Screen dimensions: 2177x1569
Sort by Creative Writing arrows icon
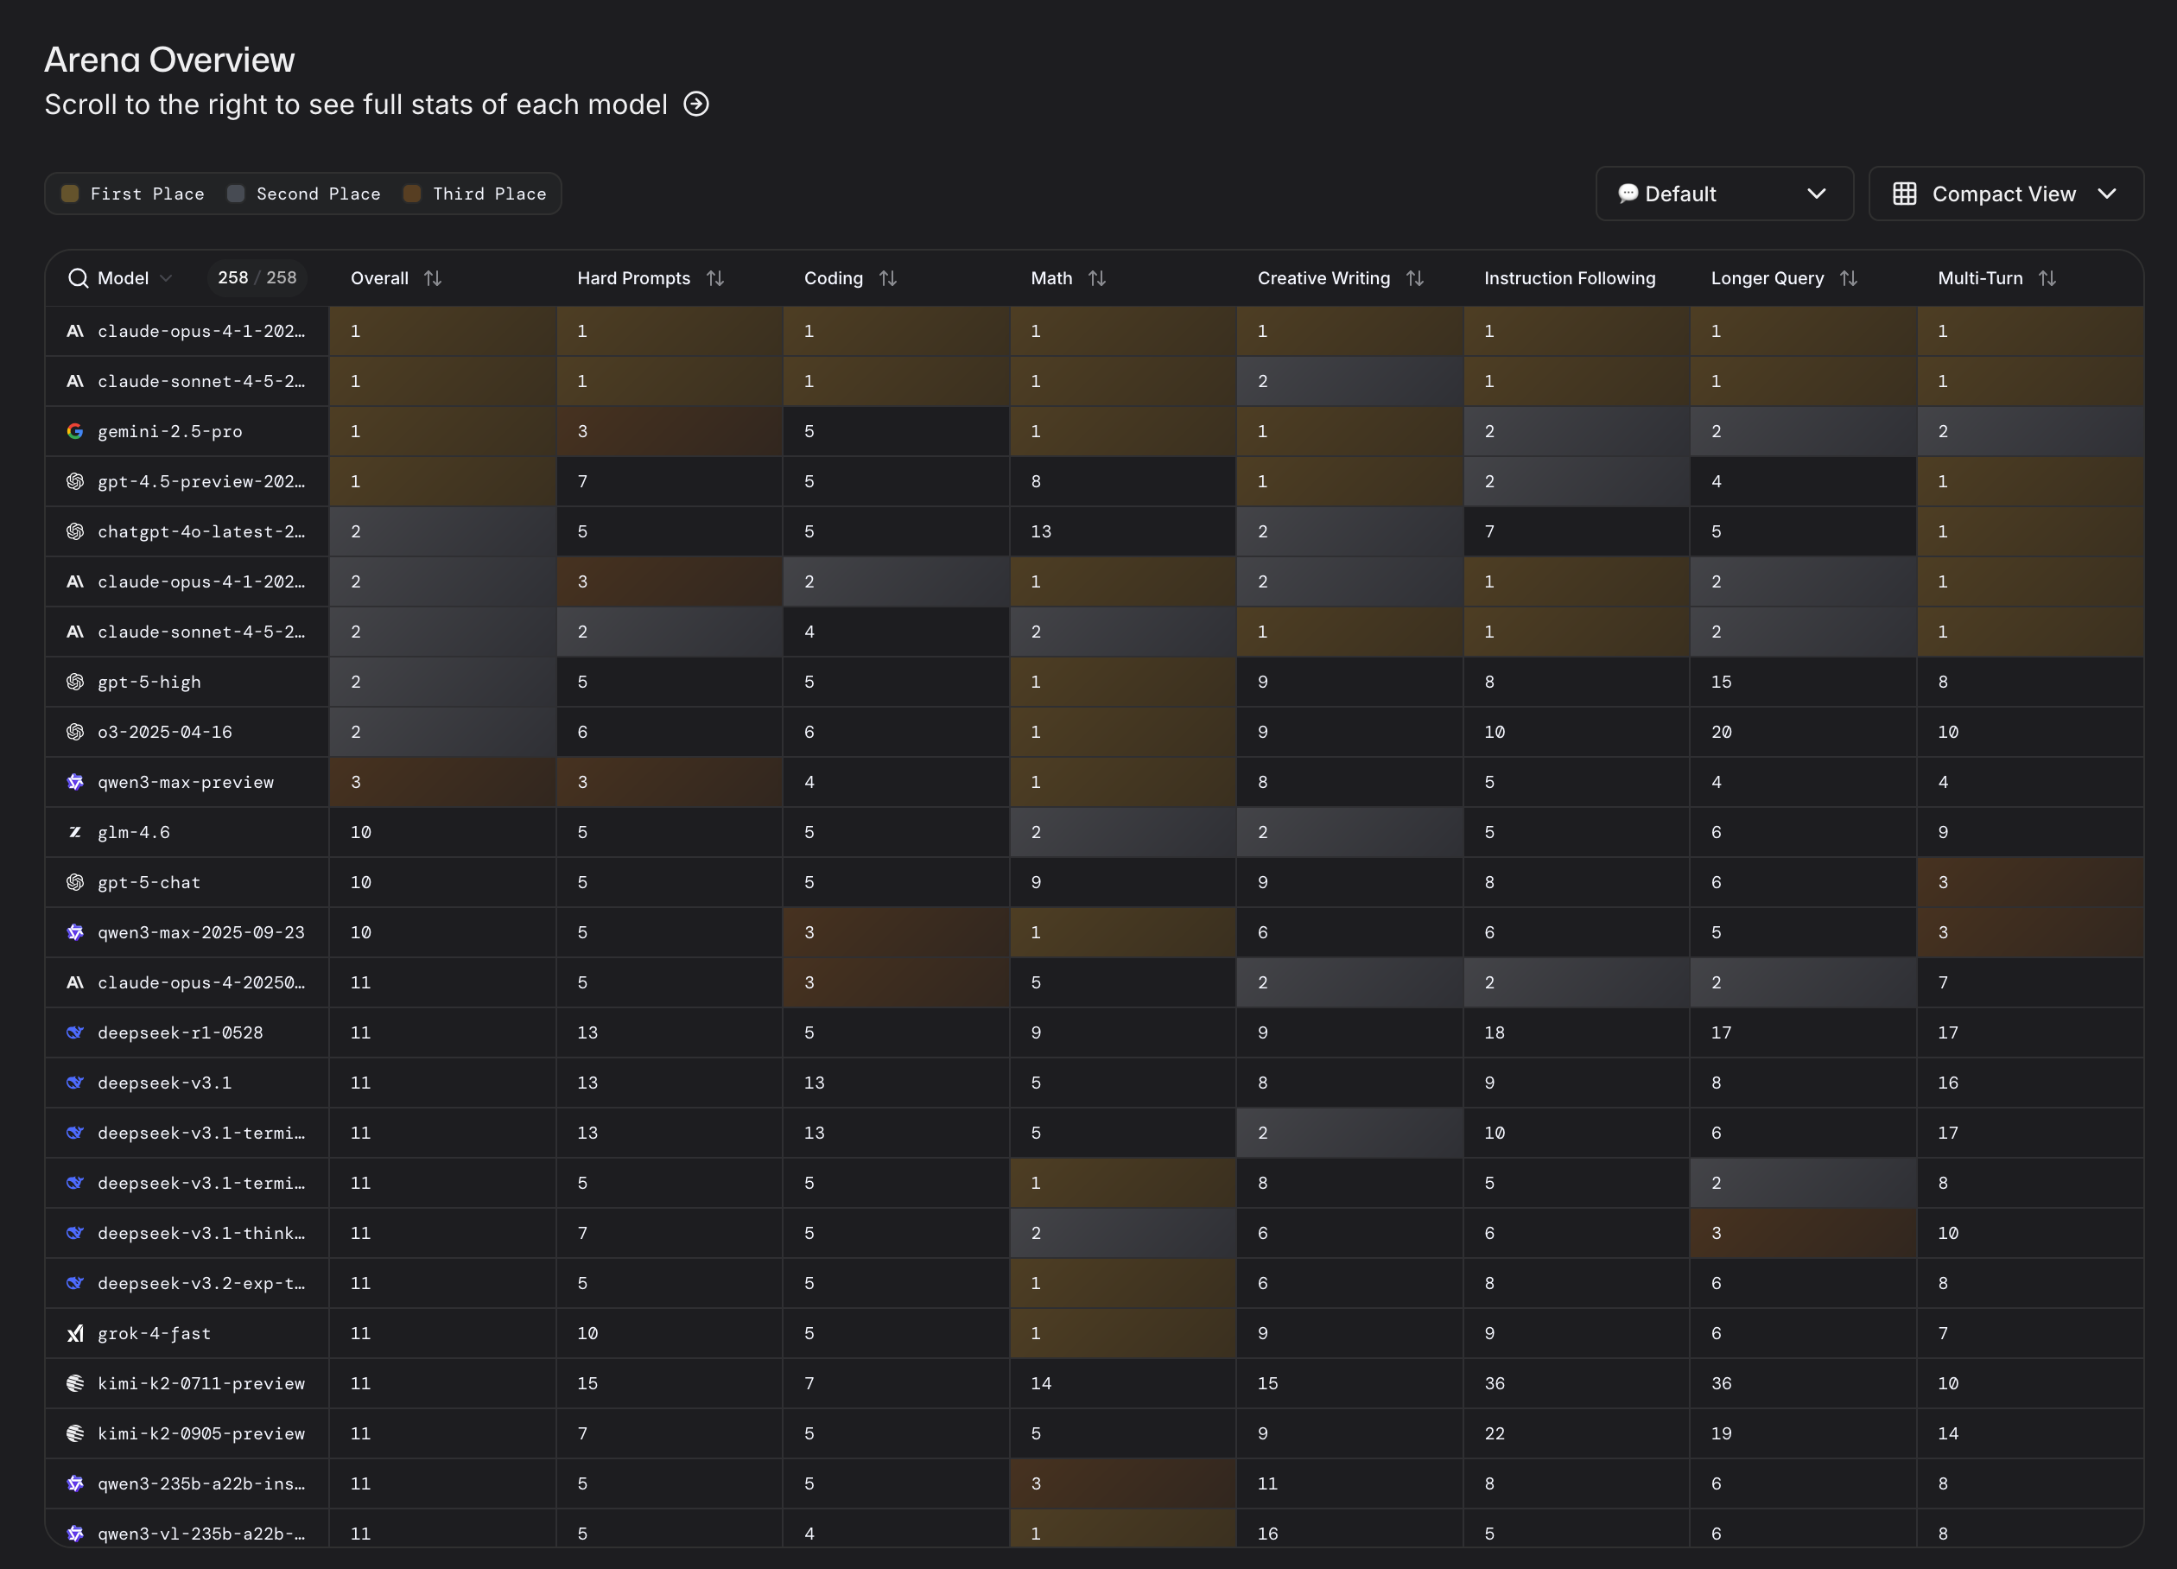pos(1415,278)
